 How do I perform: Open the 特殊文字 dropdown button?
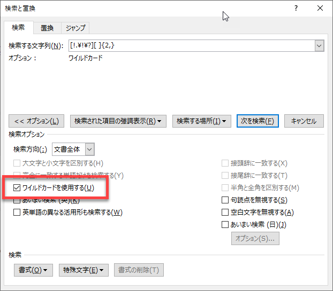[84, 270]
